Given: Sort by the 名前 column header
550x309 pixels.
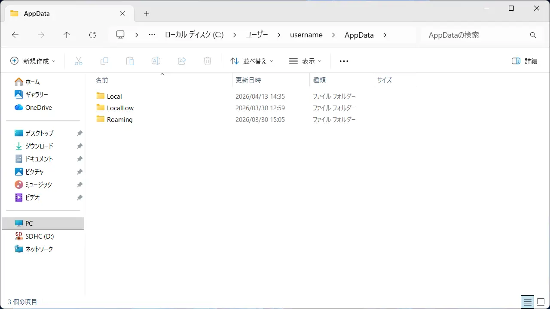Looking at the screenshot, I should point(162,80).
